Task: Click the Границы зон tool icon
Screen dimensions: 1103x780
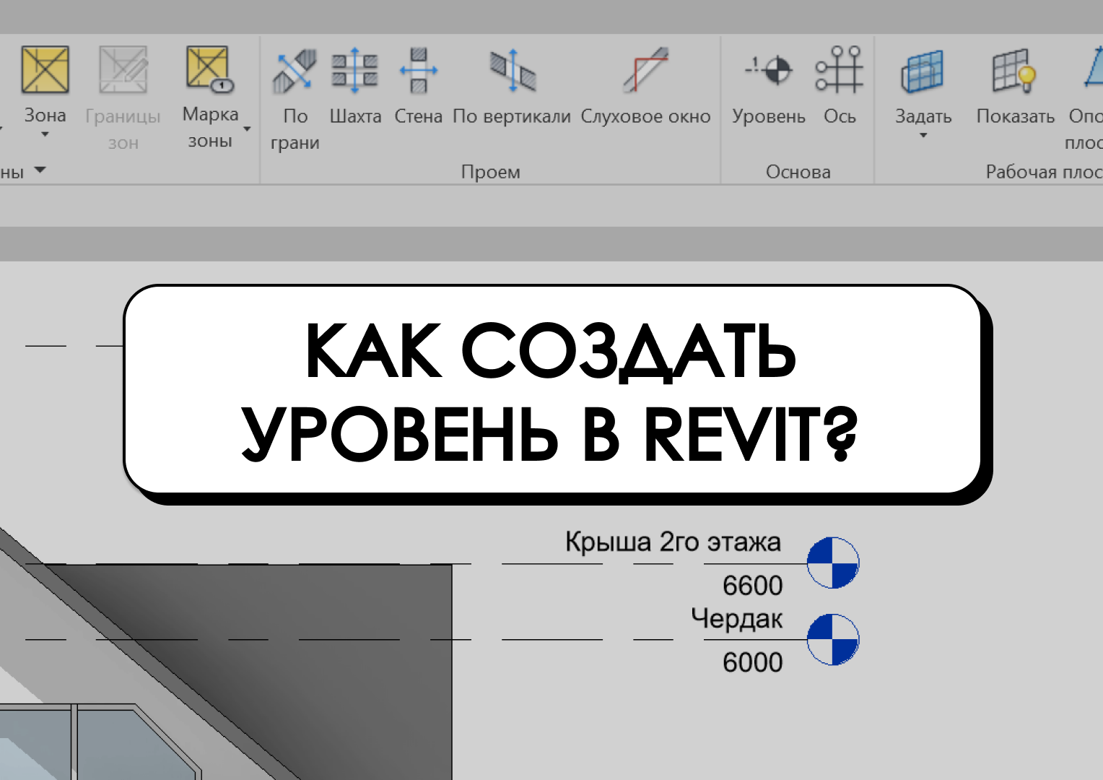Action: pyautogui.click(x=123, y=70)
